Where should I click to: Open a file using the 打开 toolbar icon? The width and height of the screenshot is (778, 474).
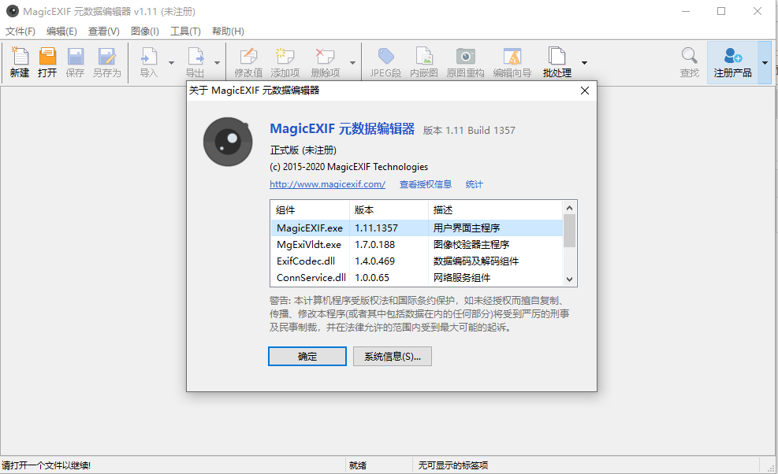pos(47,59)
